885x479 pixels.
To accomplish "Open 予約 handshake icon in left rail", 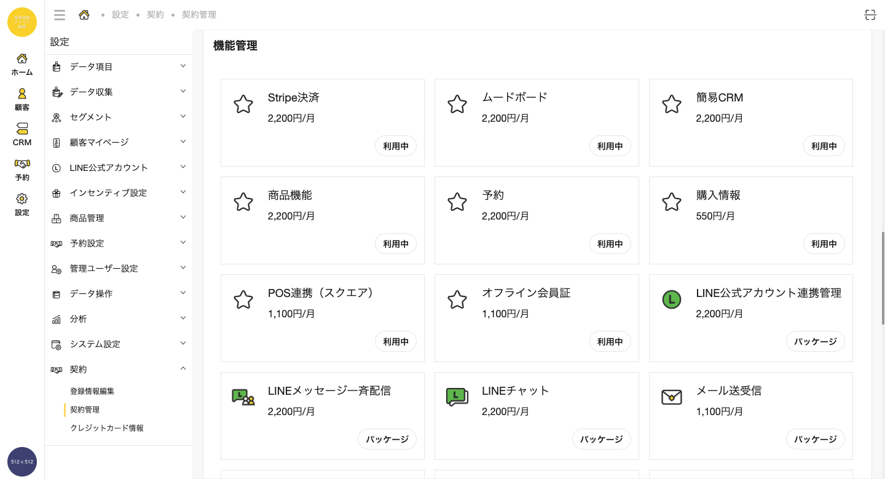I will (x=22, y=169).
